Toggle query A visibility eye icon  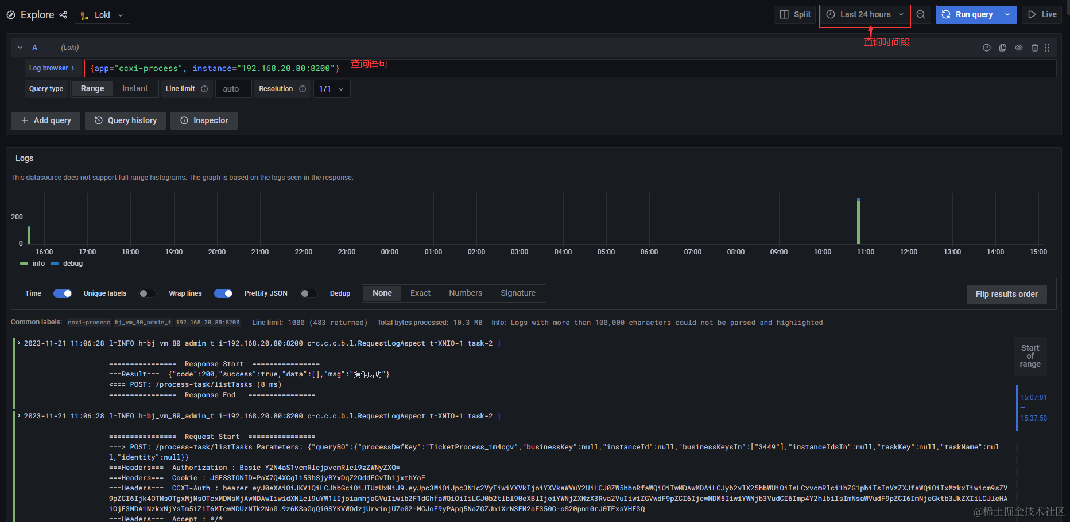click(1019, 48)
